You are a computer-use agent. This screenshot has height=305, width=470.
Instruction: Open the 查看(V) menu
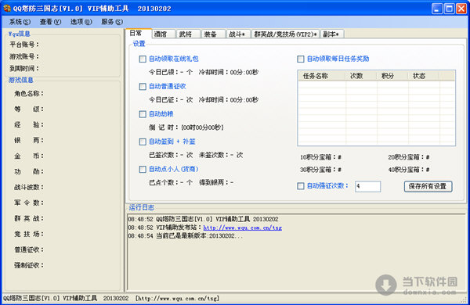[50, 22]
